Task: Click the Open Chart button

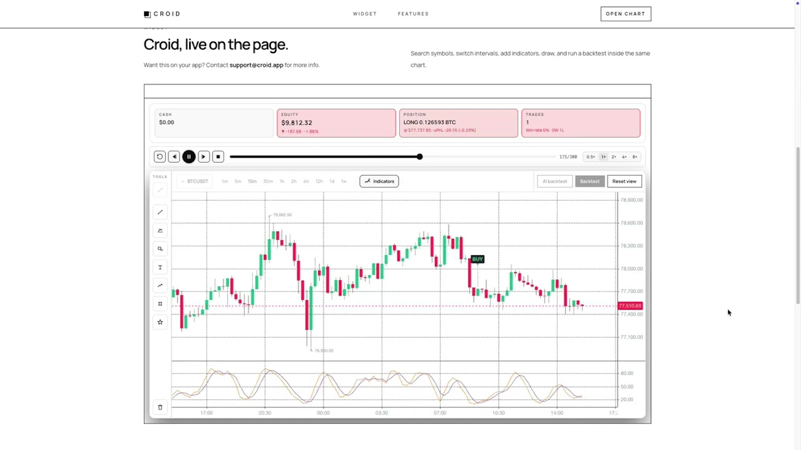Action: (x=626, y=14)
